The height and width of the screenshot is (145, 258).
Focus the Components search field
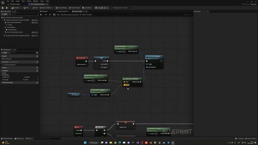tap(24, 14)
